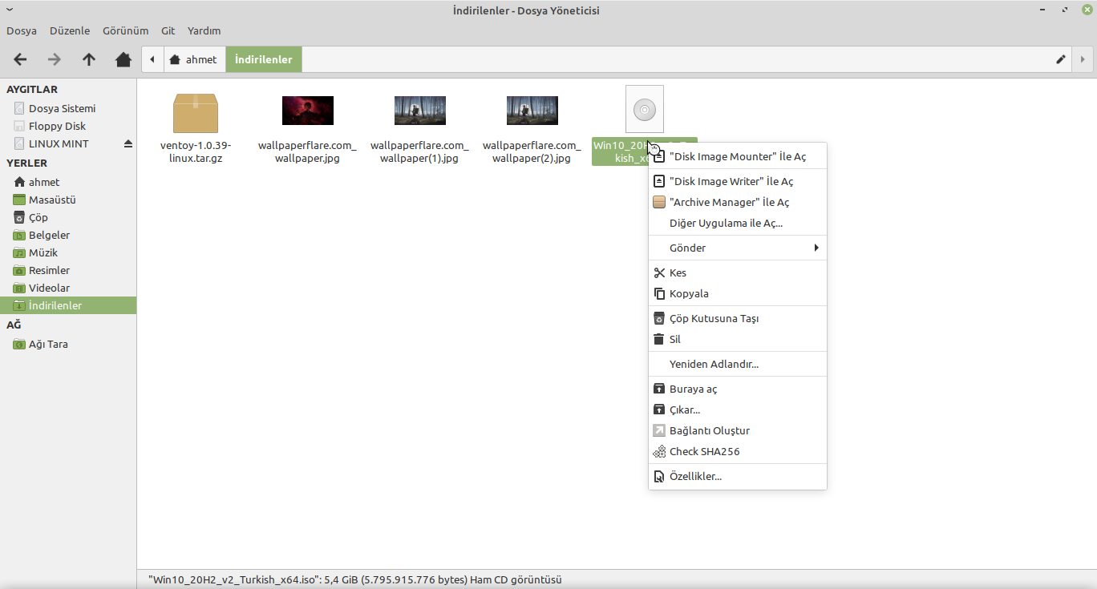Click the AYGITLAR section header
This screenshot has width=1097, height=589.
pyautogui.click(x=32, y=90)
